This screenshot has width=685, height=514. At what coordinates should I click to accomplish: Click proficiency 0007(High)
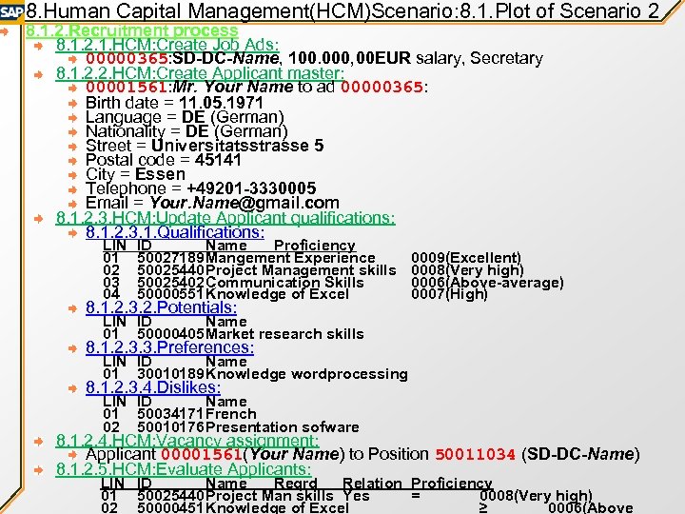click(x=449, y=294)
